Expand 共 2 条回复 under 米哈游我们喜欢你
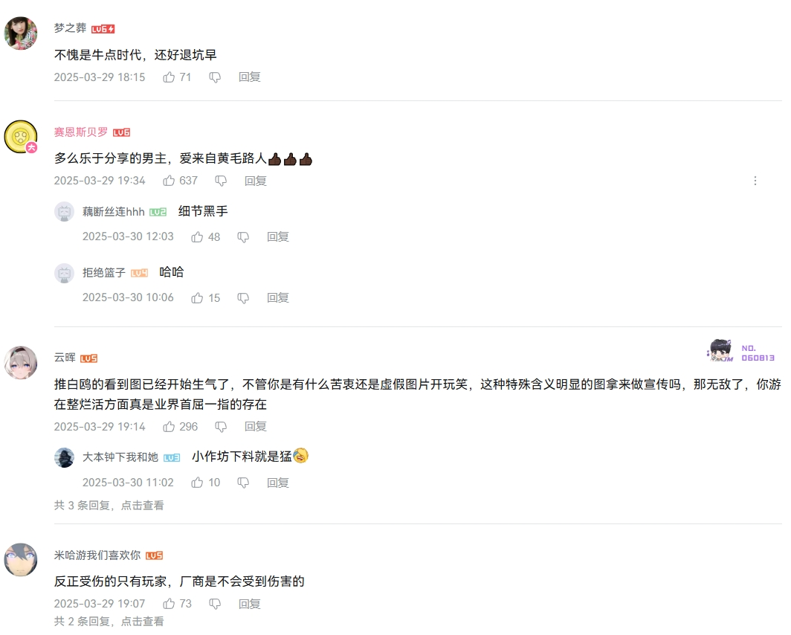The image size is (791, 635). click(x=109, y=622)
